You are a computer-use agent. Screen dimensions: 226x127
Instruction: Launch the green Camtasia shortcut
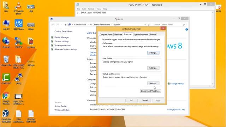click(x=6, y=79)
